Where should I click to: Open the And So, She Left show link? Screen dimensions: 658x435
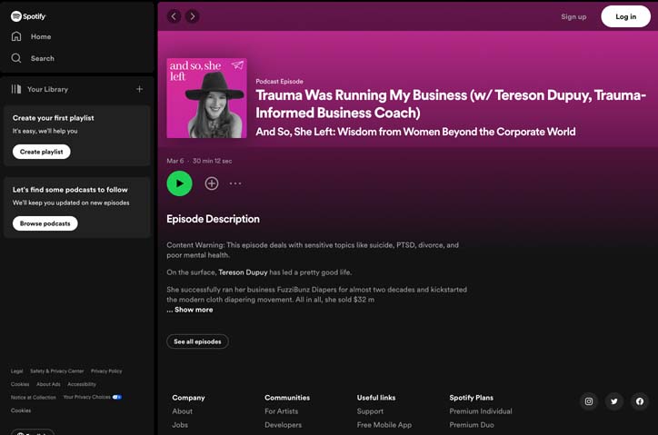415,132
